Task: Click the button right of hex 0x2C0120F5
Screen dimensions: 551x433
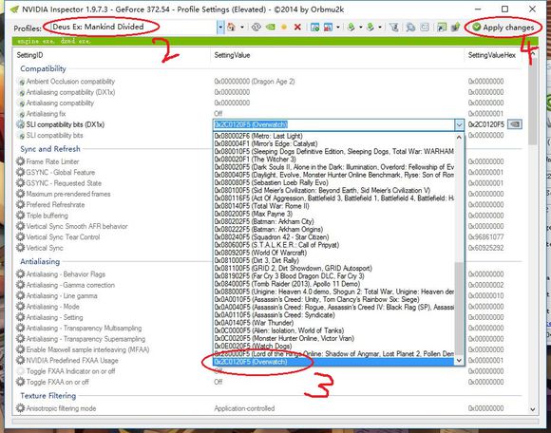Action: tap(515, 124)
